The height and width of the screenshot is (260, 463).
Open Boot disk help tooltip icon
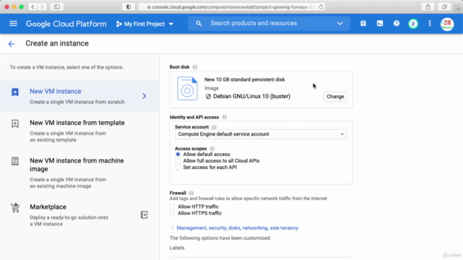pyautogui.click(x=195, y=67)
